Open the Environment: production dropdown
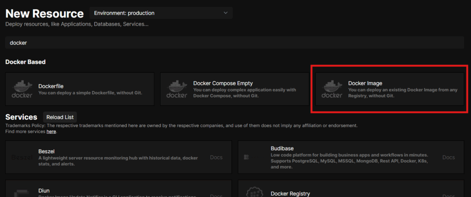Viewport: 471px width, 197px height. pyautogui.click(x=161, y=13)
